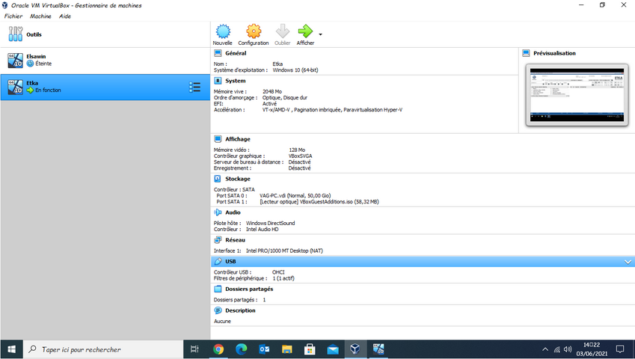This screenshot has height=359, width=635.
Task: Open the Etka machine list menu icon
Action: [194, 87]
